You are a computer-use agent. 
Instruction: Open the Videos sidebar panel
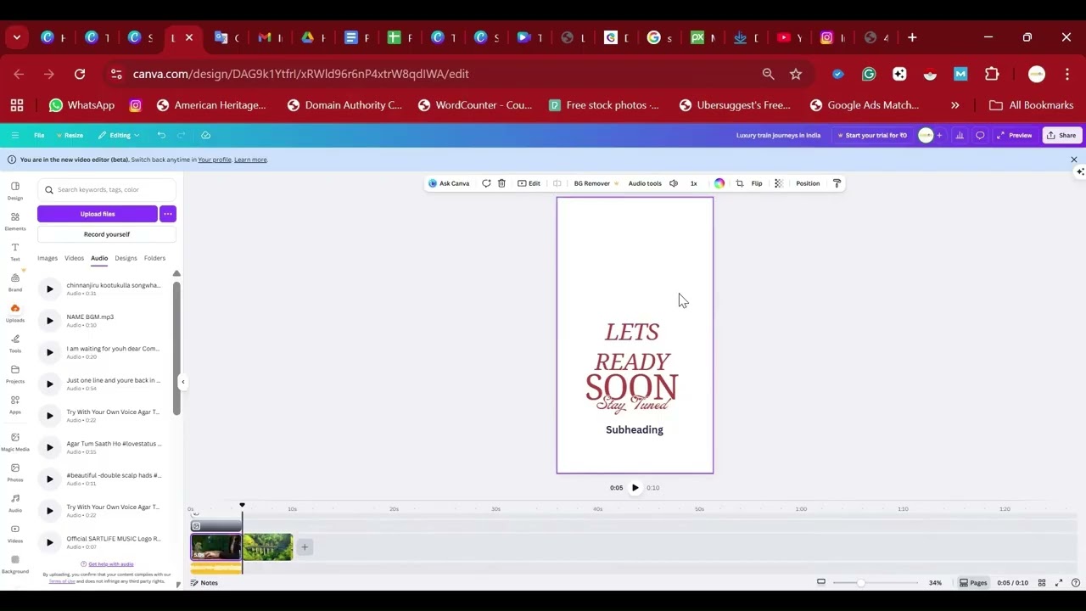point(15,534)
